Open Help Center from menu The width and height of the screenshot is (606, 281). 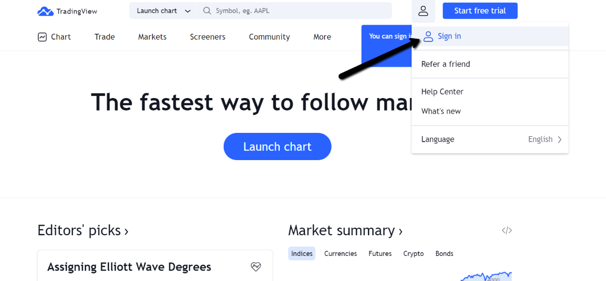442,92
